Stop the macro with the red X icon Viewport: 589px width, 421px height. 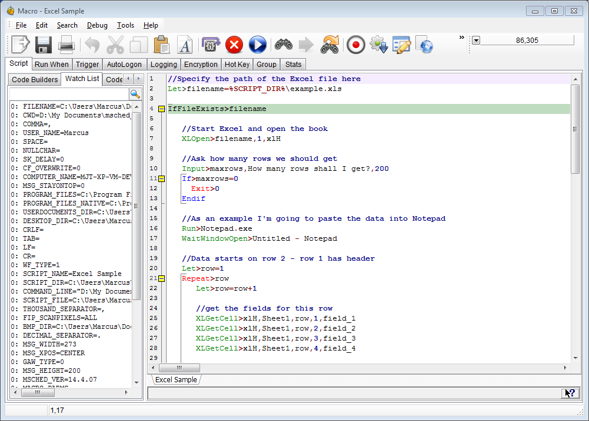[234, 45]
